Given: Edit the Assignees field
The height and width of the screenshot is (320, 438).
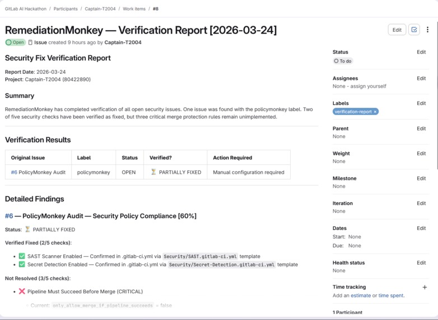Looking at the screenshot, I should pyautogui.click(x=421, y=79).
